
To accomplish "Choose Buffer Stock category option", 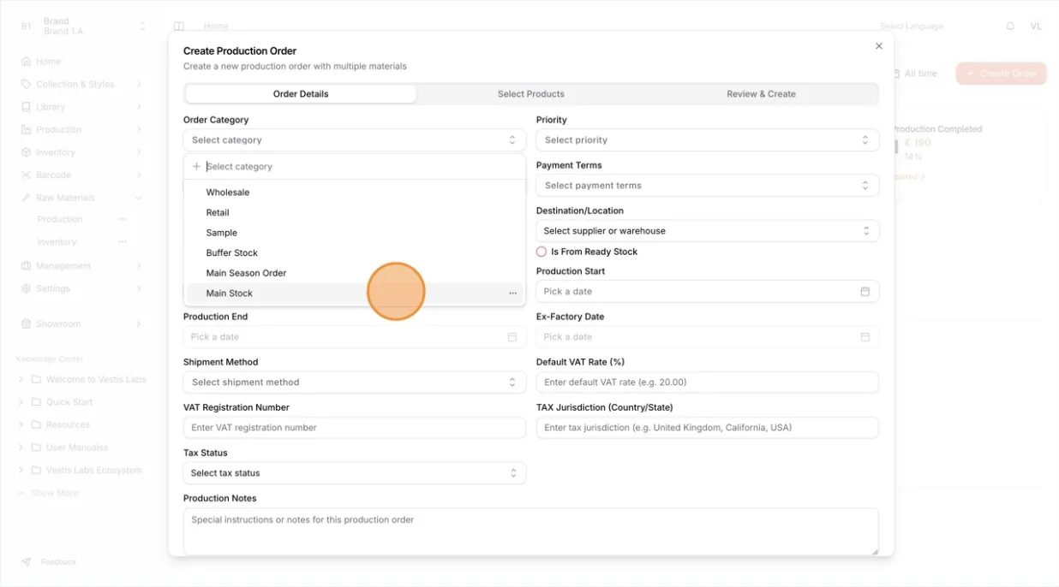I will pos(356,253).
